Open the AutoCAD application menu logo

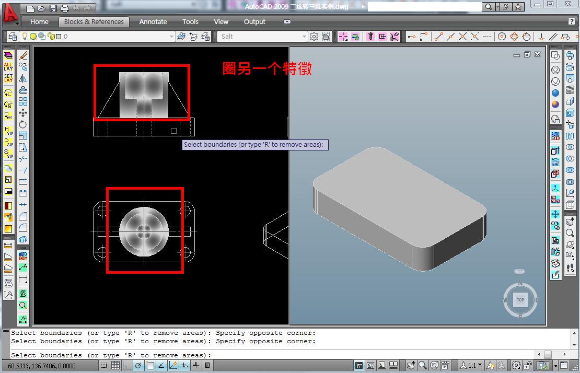coord(10,13)
